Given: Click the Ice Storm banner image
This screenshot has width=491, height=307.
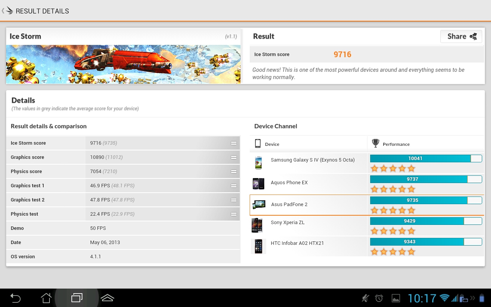Looking at the screenshot, I should [124, 64].
